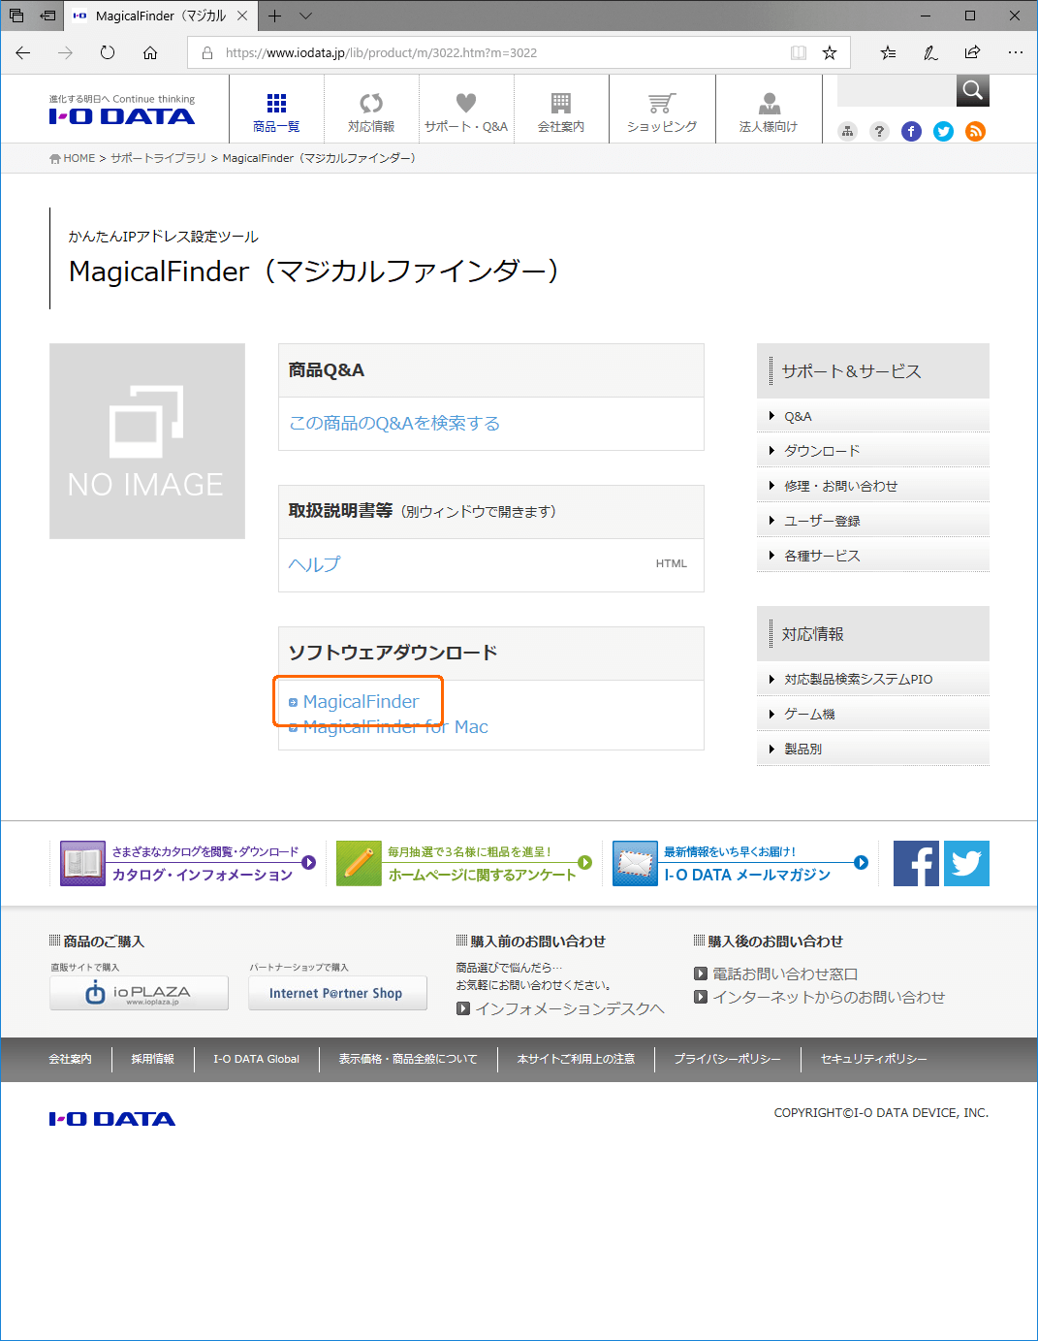Open the sitemap icon in header
Image resolution: width=1038 pixels, height=1341 pixels.
pos(847,132)
